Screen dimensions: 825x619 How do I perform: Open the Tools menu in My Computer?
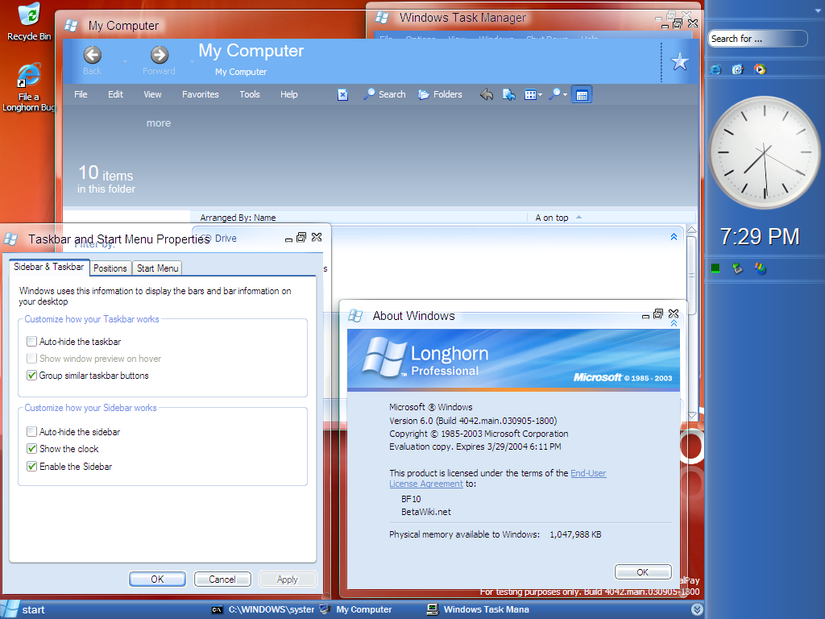pos(250,95)
